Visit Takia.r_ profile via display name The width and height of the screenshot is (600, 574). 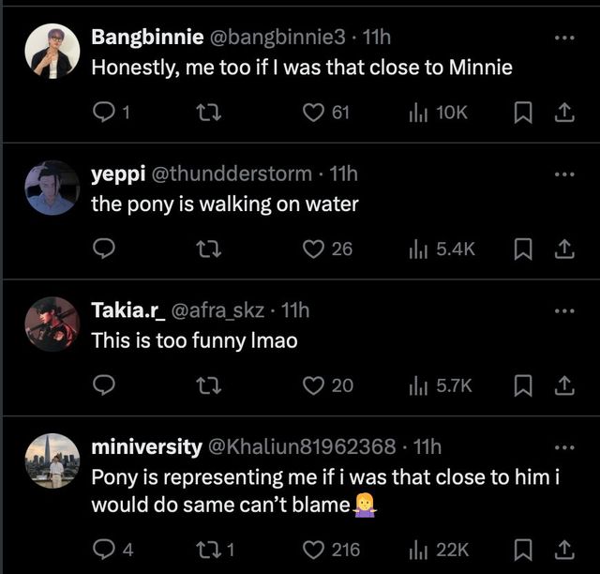pos(127,310)
